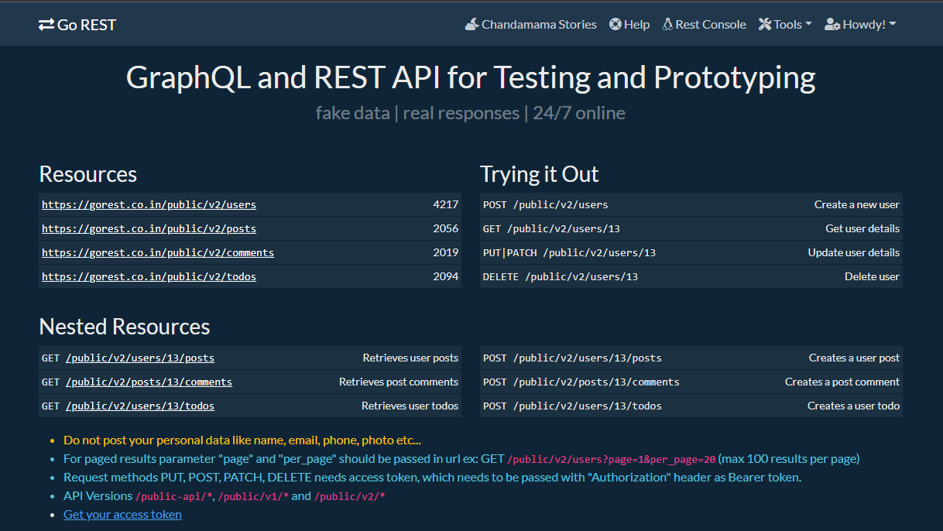Click the POST /public/v2/users/13/posts text
Screen dimensions: 943x531
coord(572,358)
